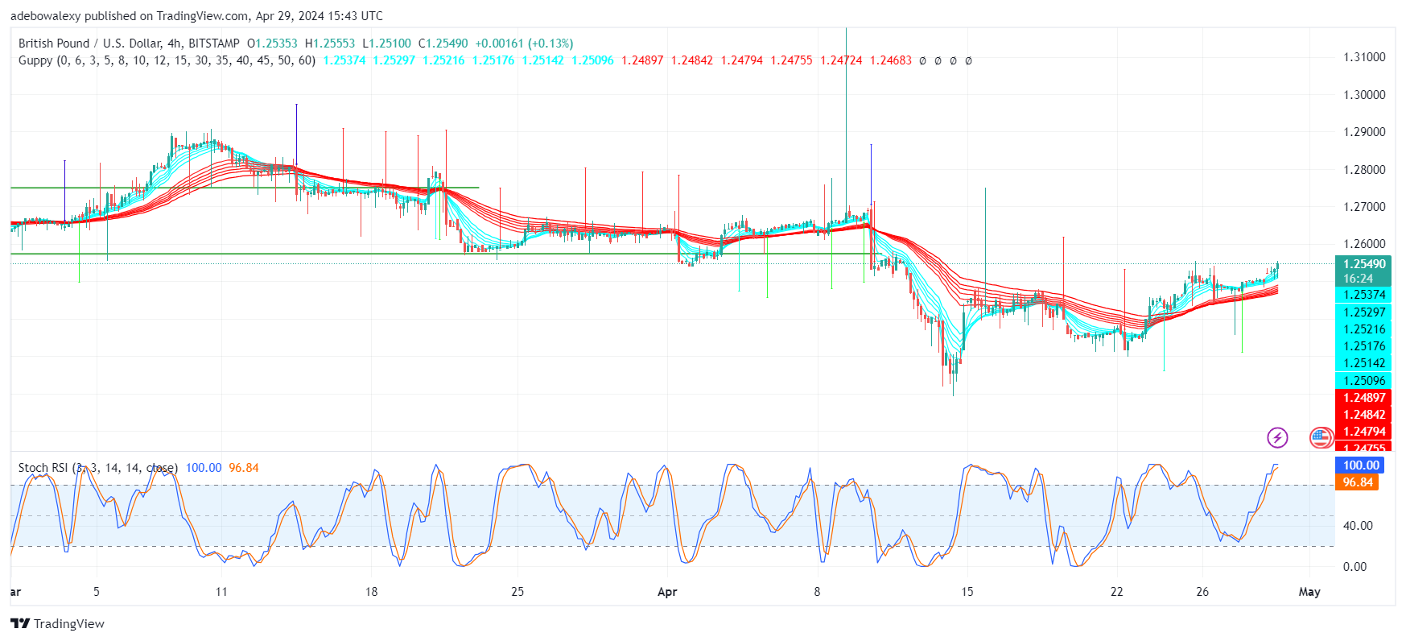Click the Stoch RSI value tag 100.00
Image resolution: width=1406 pixels, height=641 pixels.
pyautogui.click(x=1361, y=465)
